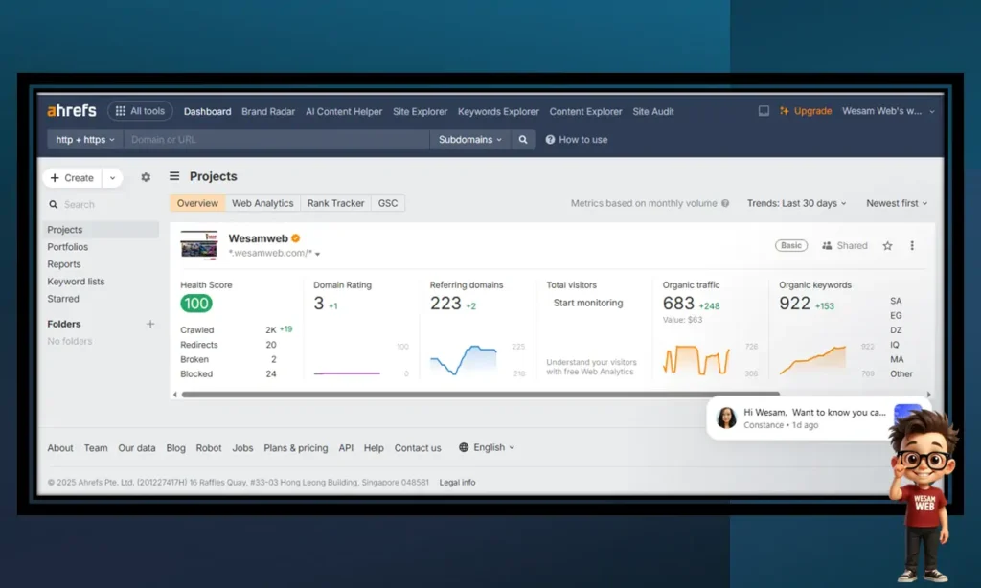
Task: Click the help icon beside monthly volume metrics
Action: 725,203
